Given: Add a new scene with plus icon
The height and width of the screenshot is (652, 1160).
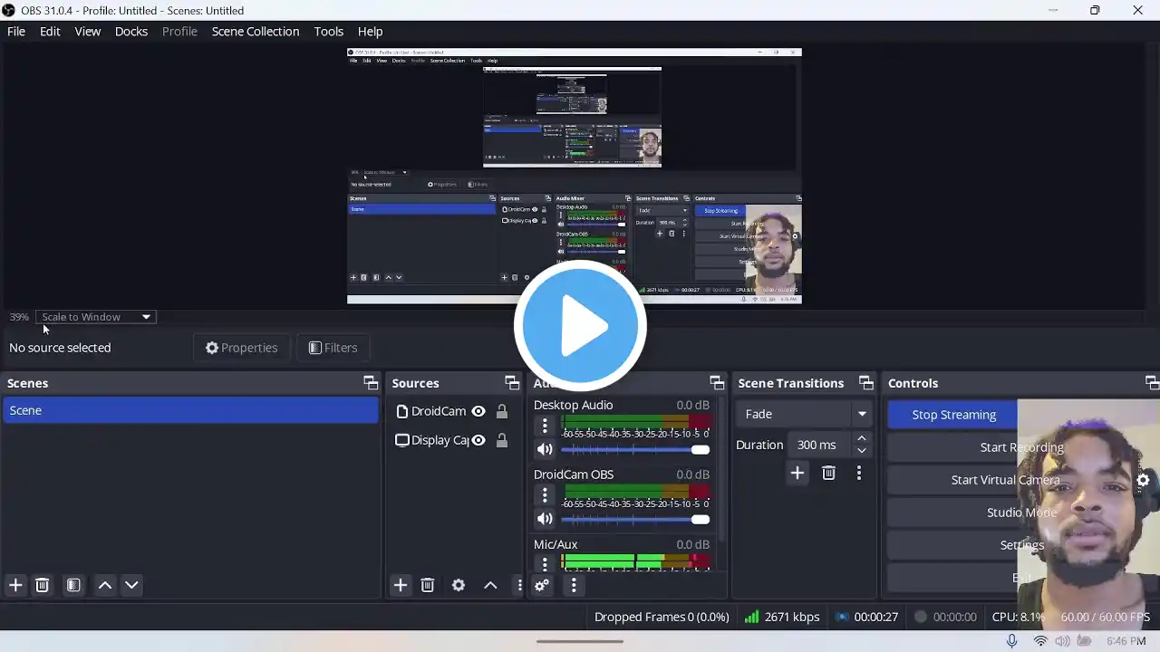Looking at the screenshot, I should point(15,585).
